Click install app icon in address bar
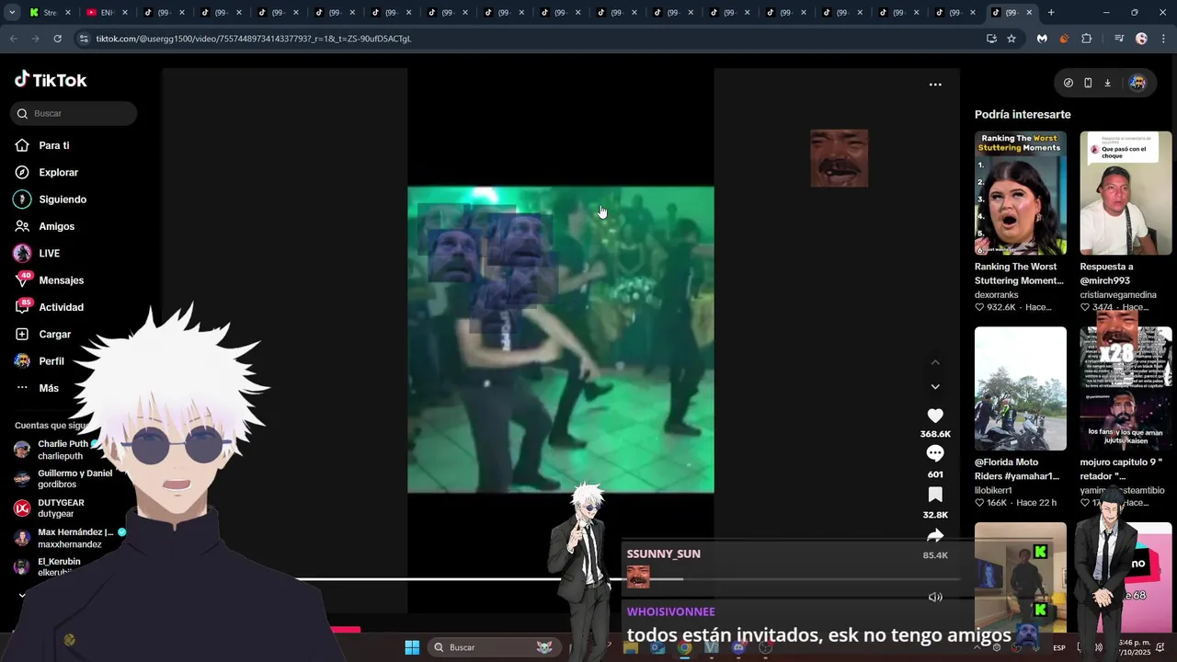The height and width of the screenshot is (662, 1177). pyautogui.click(x=991, y=39)
